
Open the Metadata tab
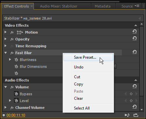pos(103,6)
